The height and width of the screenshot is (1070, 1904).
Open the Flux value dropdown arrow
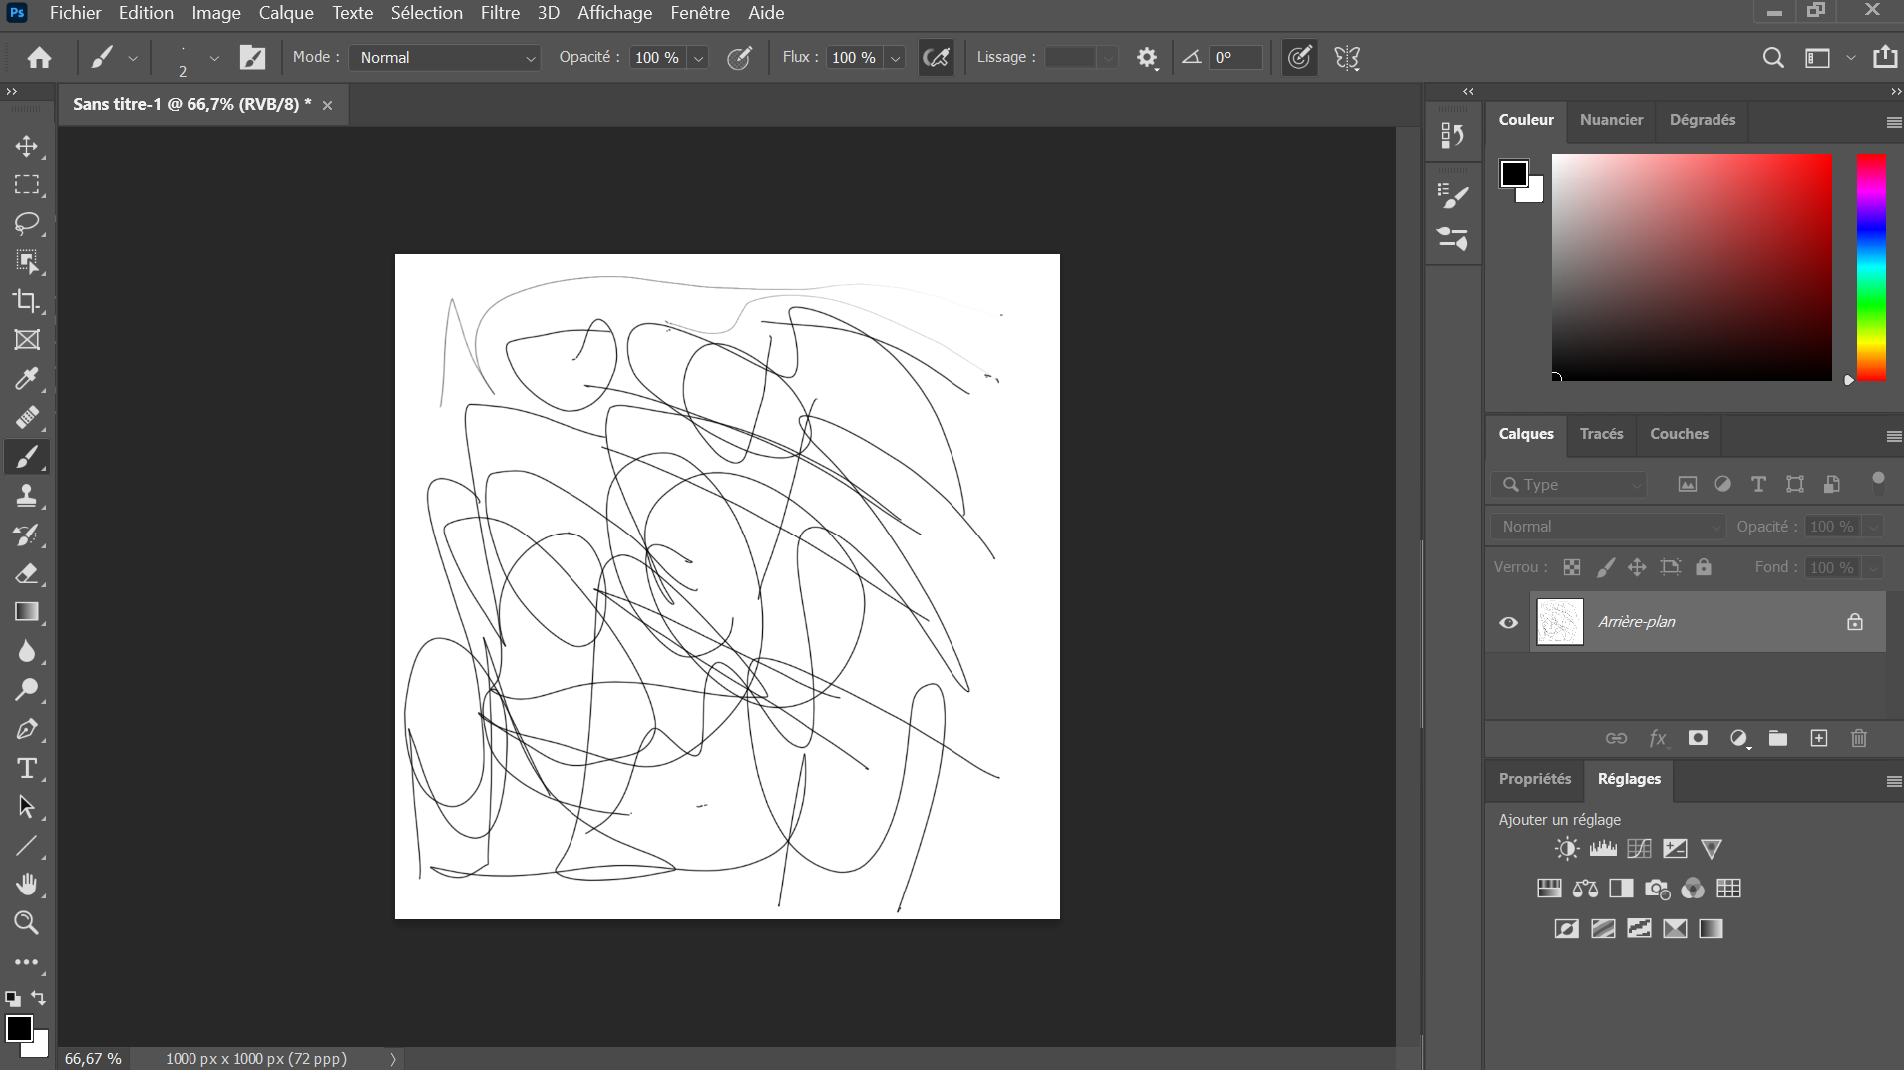(896, 58)
